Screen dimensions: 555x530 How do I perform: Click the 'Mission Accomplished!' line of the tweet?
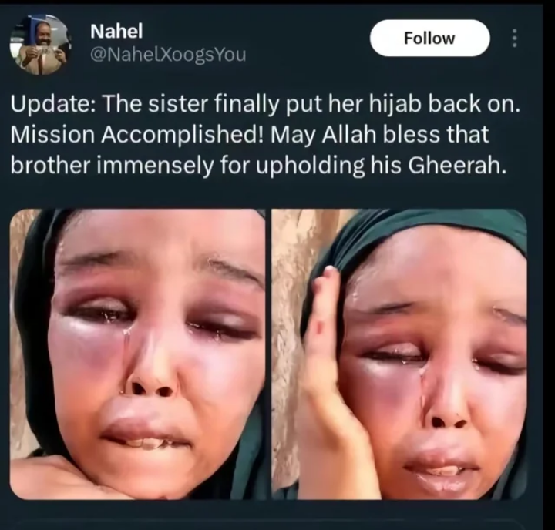138,135
